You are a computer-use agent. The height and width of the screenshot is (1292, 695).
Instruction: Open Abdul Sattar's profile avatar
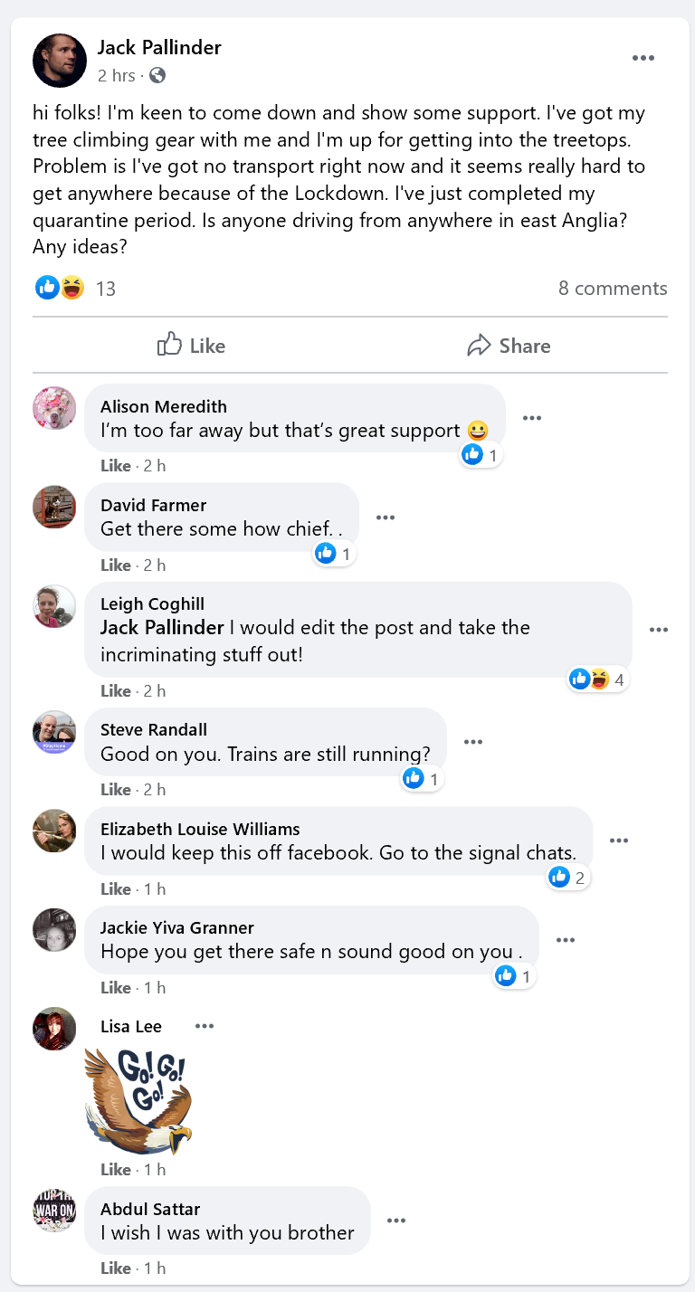[54, 1211]
